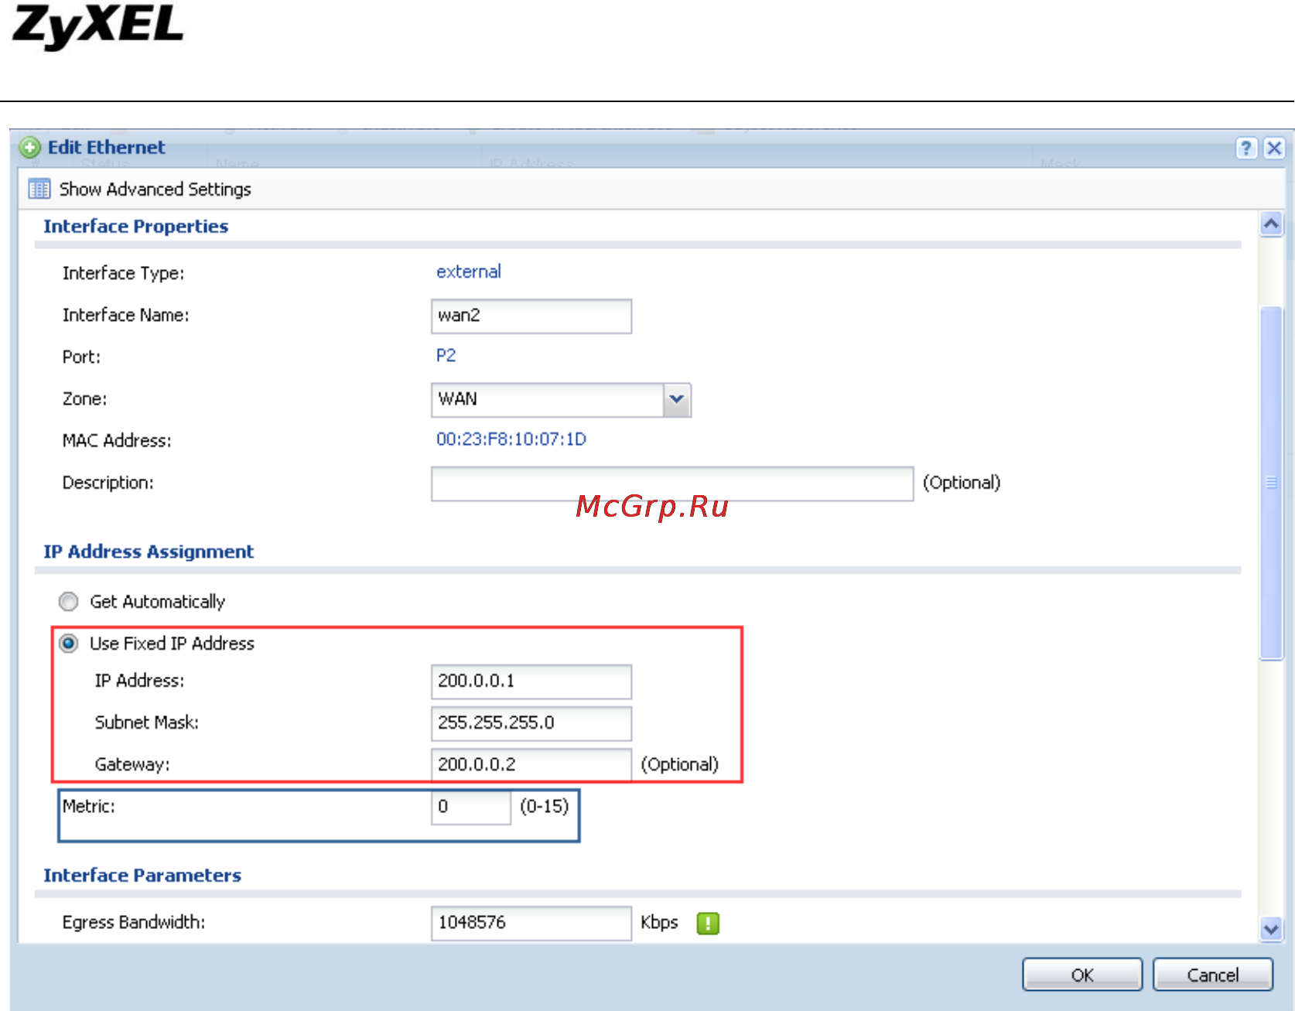Click the port value P2
Image resolution: width=1295 pixels, height=1011 pixels.
(x=446, y=355)
